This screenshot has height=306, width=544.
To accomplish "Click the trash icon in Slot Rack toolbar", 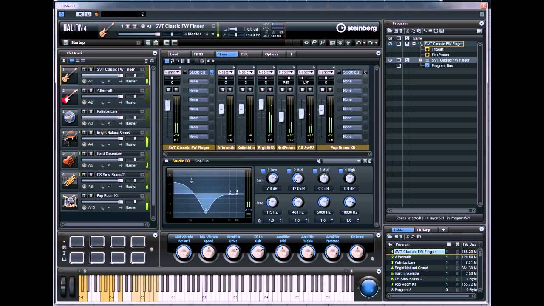I will (x=146, y=61).
